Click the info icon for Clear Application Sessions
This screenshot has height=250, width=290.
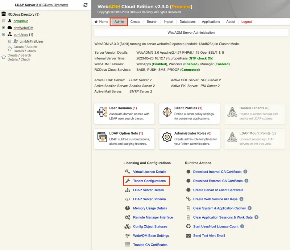[256, 217]
